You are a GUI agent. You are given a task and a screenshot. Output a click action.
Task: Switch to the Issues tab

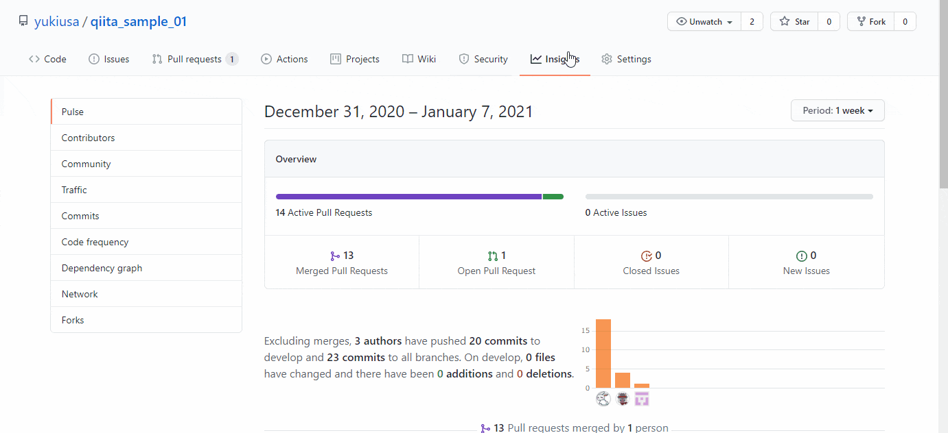coord(108,59)
